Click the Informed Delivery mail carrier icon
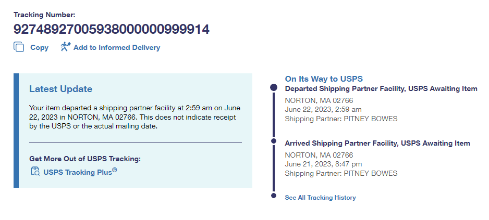The image size is (489, 220). coord(65,47)
